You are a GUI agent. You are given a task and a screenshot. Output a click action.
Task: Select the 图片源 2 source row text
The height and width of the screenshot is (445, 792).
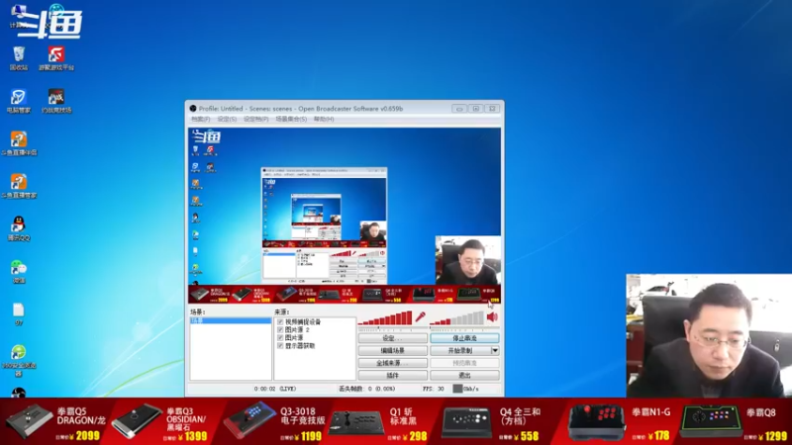pyautogui.click(x=297, y=329)
